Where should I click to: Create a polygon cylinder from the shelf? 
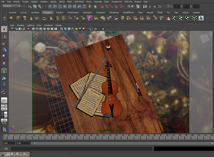click(25, 18)
